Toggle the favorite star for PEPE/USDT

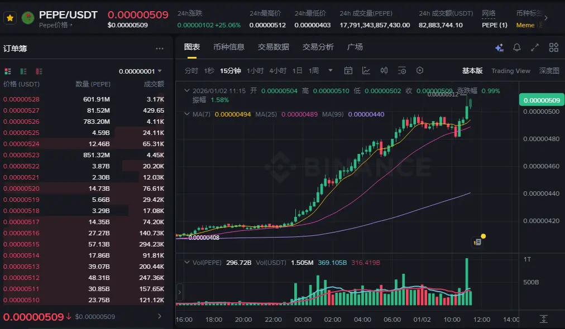point(10,18)
